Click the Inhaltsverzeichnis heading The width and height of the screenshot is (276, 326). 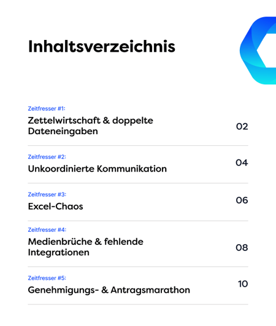(x=102, y=47)
